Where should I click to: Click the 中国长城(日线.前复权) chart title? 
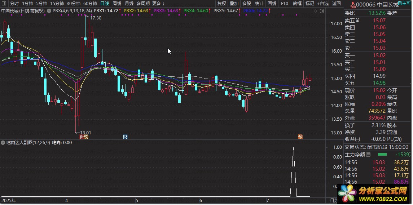point(23,11)
